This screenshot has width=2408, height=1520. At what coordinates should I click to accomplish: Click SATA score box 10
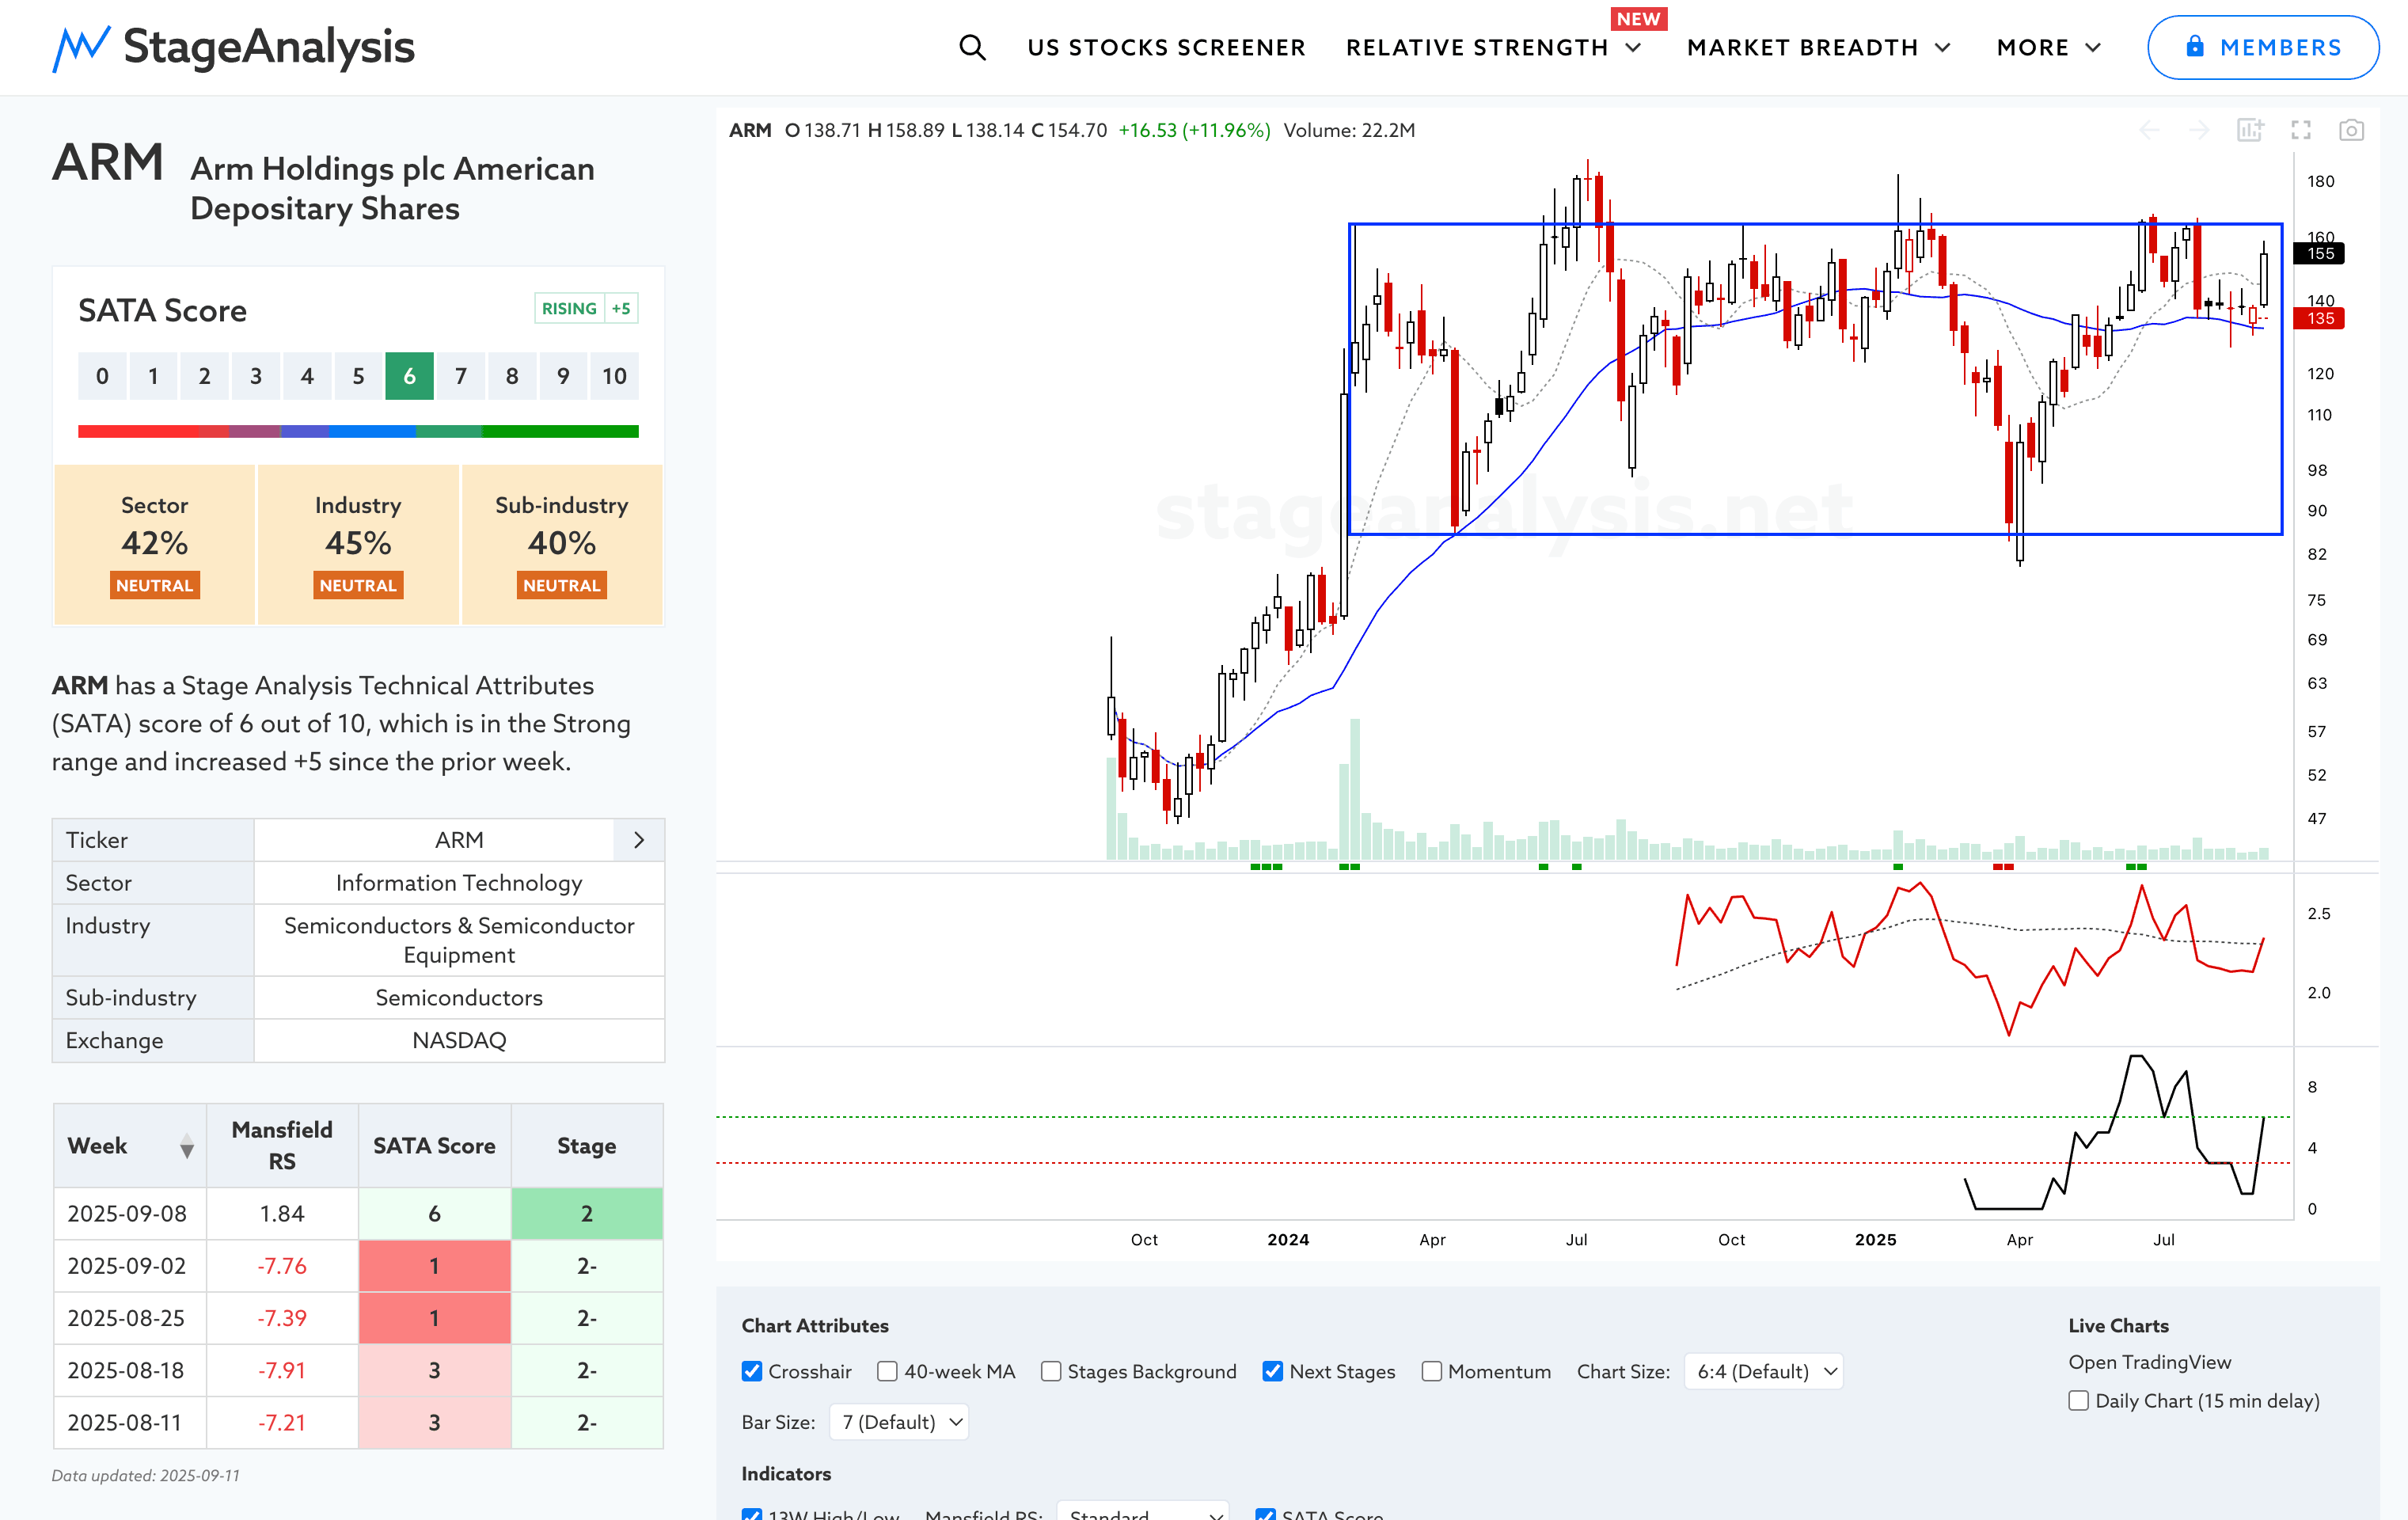pos(614,376)
